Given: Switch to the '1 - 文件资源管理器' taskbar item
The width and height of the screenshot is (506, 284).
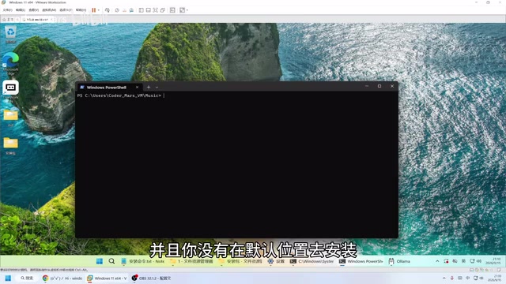Looking at the screenshot, I should point(191,261).
